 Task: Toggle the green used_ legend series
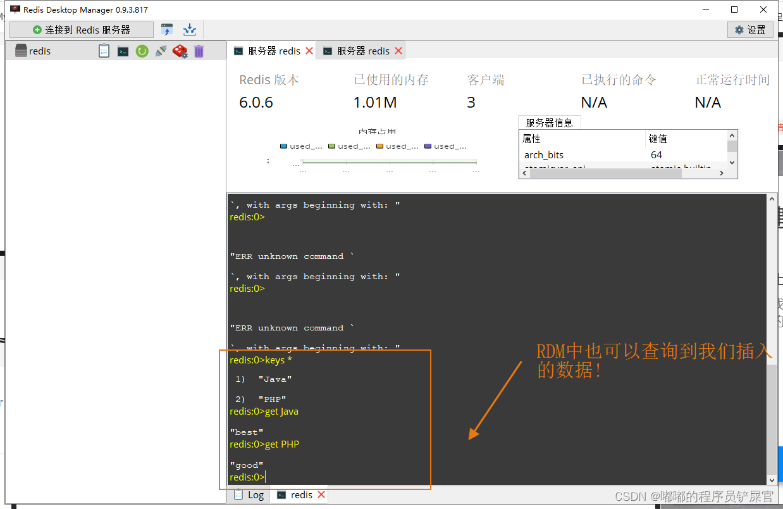pos(349,146)
